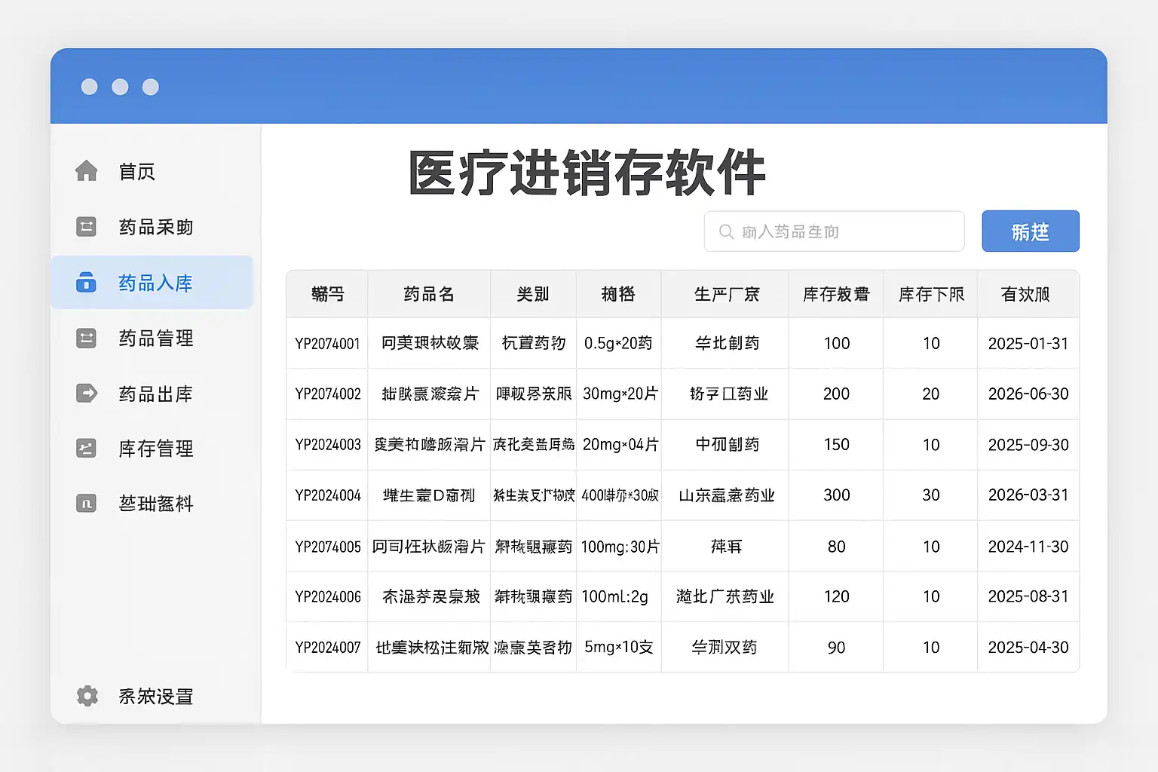Click the icon beside 库存管理
The image size is (1158, 772).
(x=87, y=449)
